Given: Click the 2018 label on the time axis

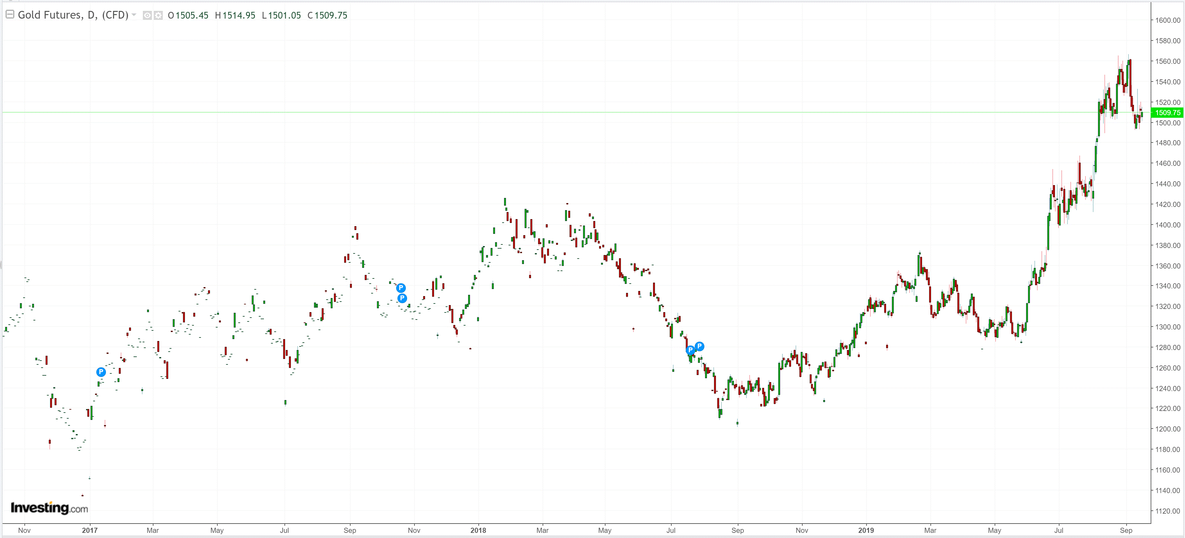Looking at the screenshot, I should click(x=478, y=530).
